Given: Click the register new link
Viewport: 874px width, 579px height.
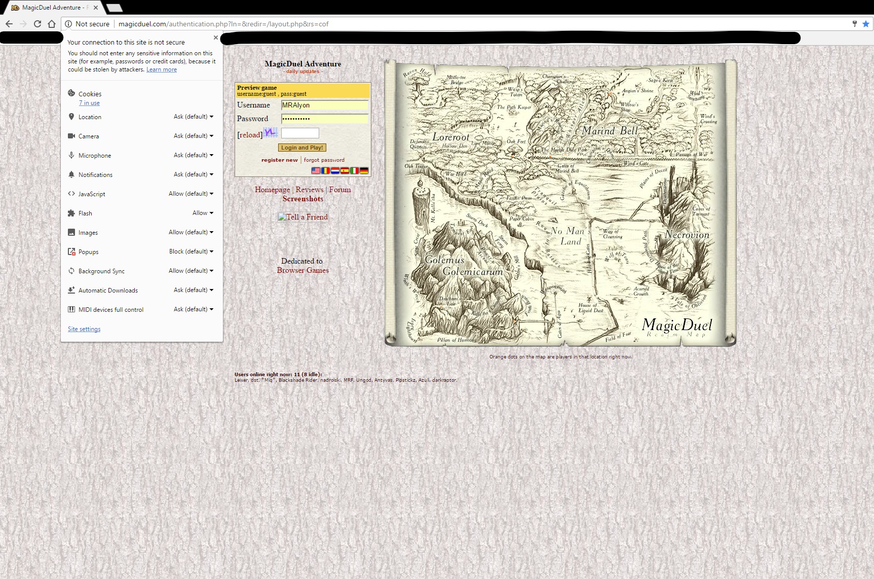Looking at the screenshot, I should point(280,160).
